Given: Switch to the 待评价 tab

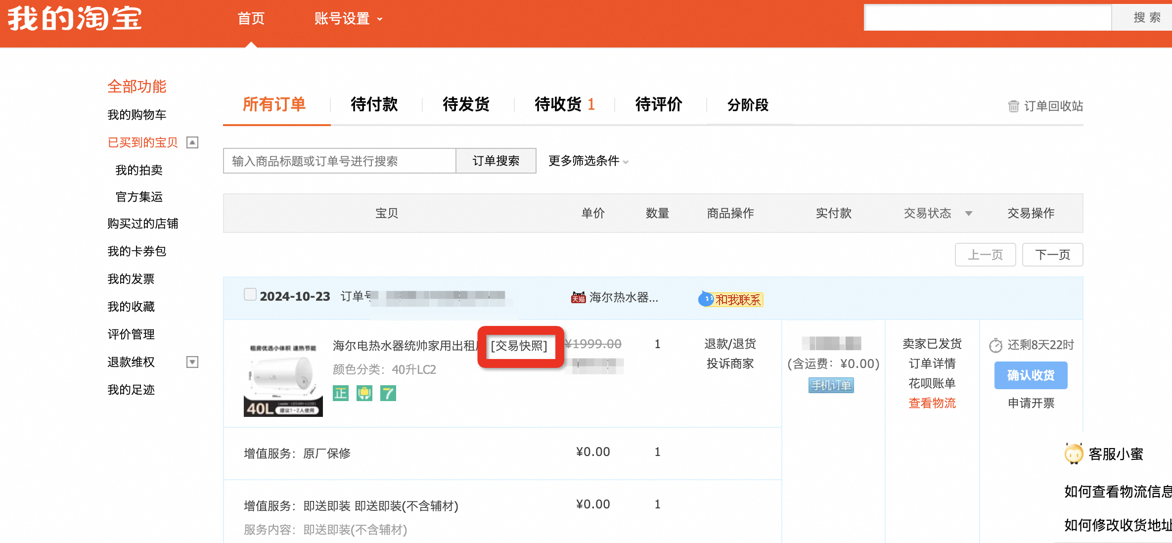Looking at the screenshot, I should (659, 105).
